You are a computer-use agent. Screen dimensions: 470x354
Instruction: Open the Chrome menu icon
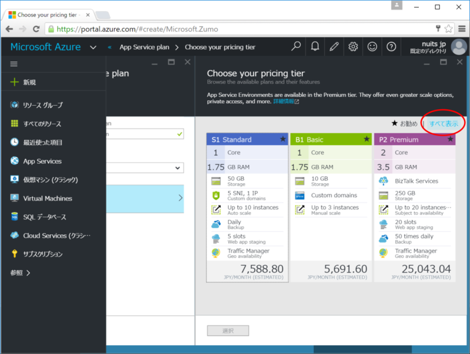coord(462,29)
